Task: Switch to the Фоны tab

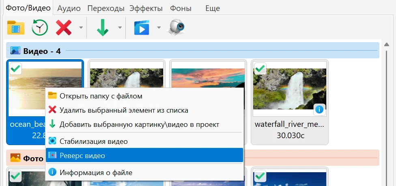Action: (x=181, y=9)
